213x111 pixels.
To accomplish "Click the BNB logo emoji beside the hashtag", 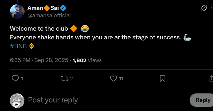I will point(31,46).
